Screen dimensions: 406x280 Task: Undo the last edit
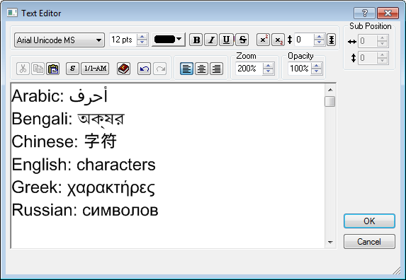[145, 69]
